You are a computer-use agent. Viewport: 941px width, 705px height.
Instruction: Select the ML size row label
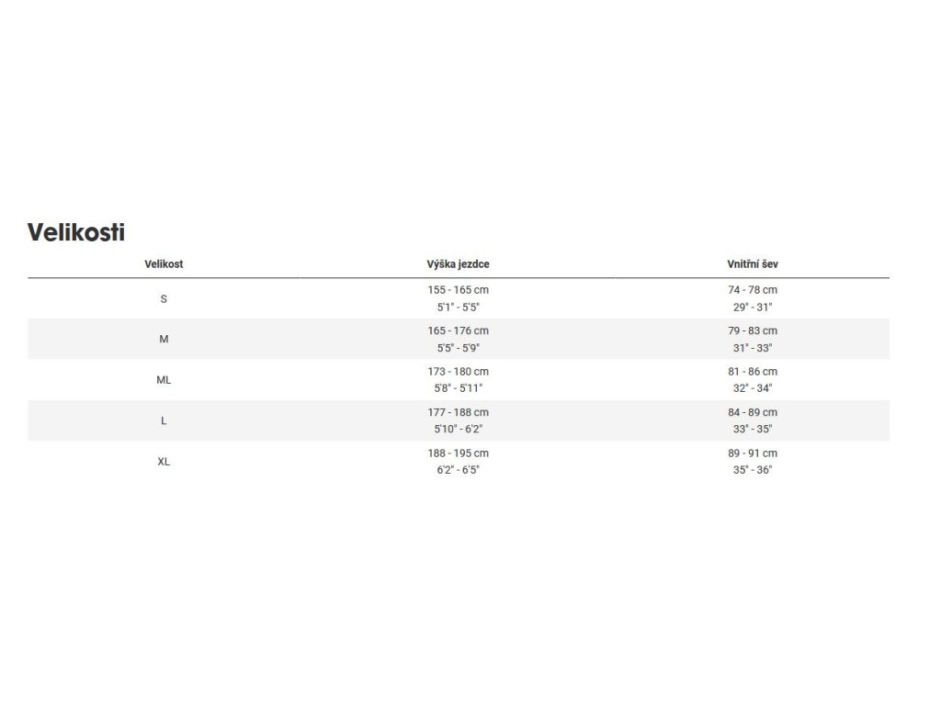click(164, 380)
